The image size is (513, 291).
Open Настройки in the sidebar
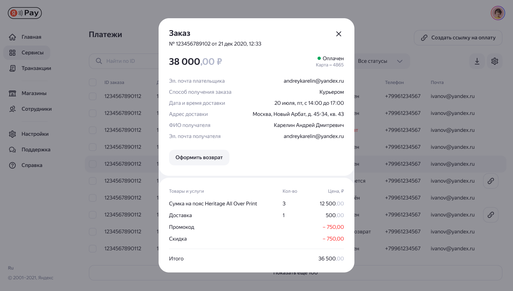(x=35, y=134)
